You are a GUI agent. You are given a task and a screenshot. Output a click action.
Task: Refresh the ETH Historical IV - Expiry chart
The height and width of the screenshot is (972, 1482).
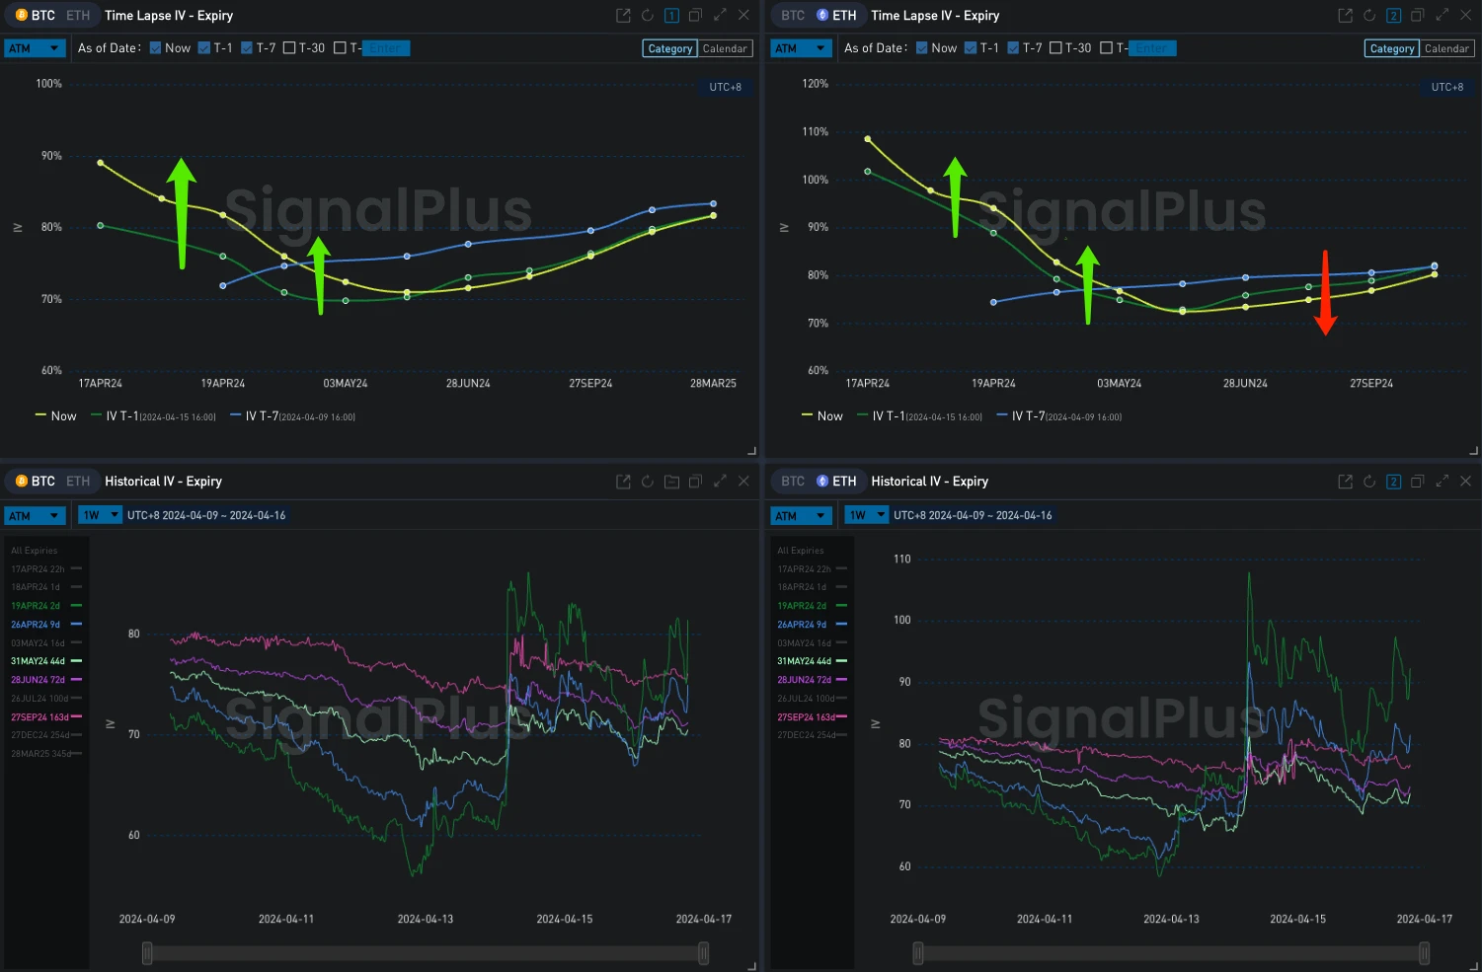tap(1369, 481)
